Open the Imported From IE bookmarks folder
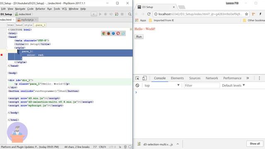The width and height of the screenshot is (265, 149). [x=161, y=20]
